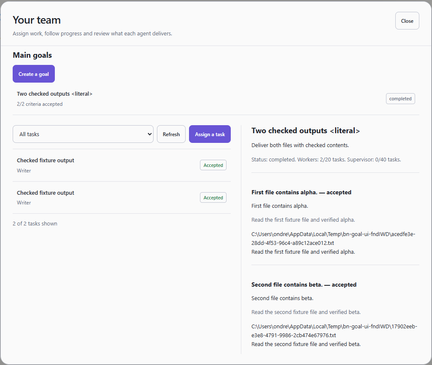Viewport: 432px width, 365px height.
Task: Click the gray Read the second fixture note
Action: [x=306, y=312]
